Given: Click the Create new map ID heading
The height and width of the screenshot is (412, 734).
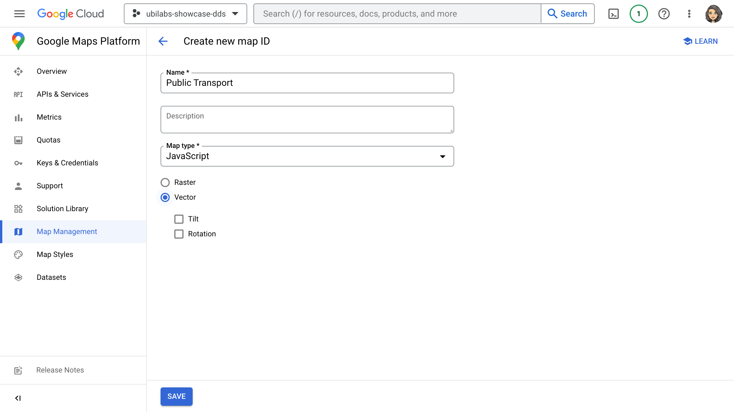Looking at the screenshot, I should (227, 41).
